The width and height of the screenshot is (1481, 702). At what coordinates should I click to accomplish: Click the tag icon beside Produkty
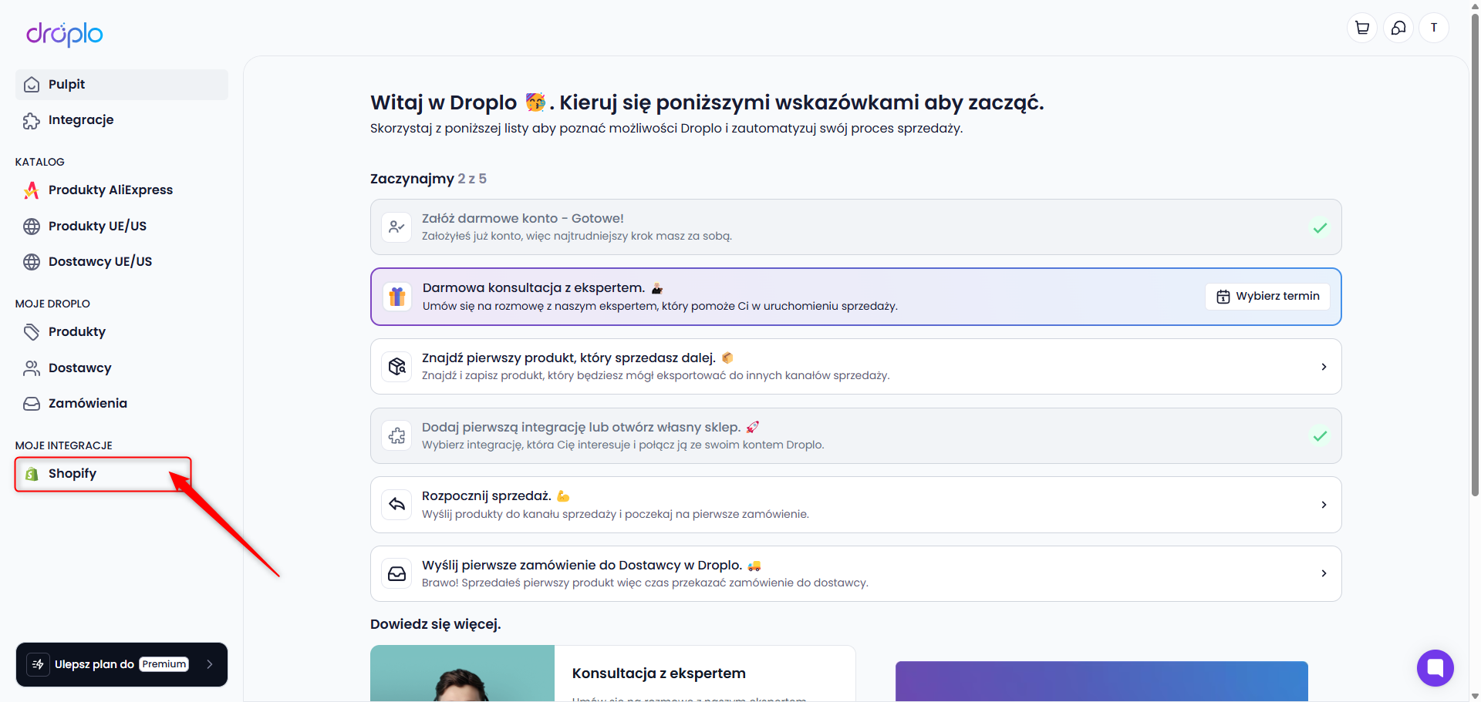pyautogui.click(x=32, y=332)
